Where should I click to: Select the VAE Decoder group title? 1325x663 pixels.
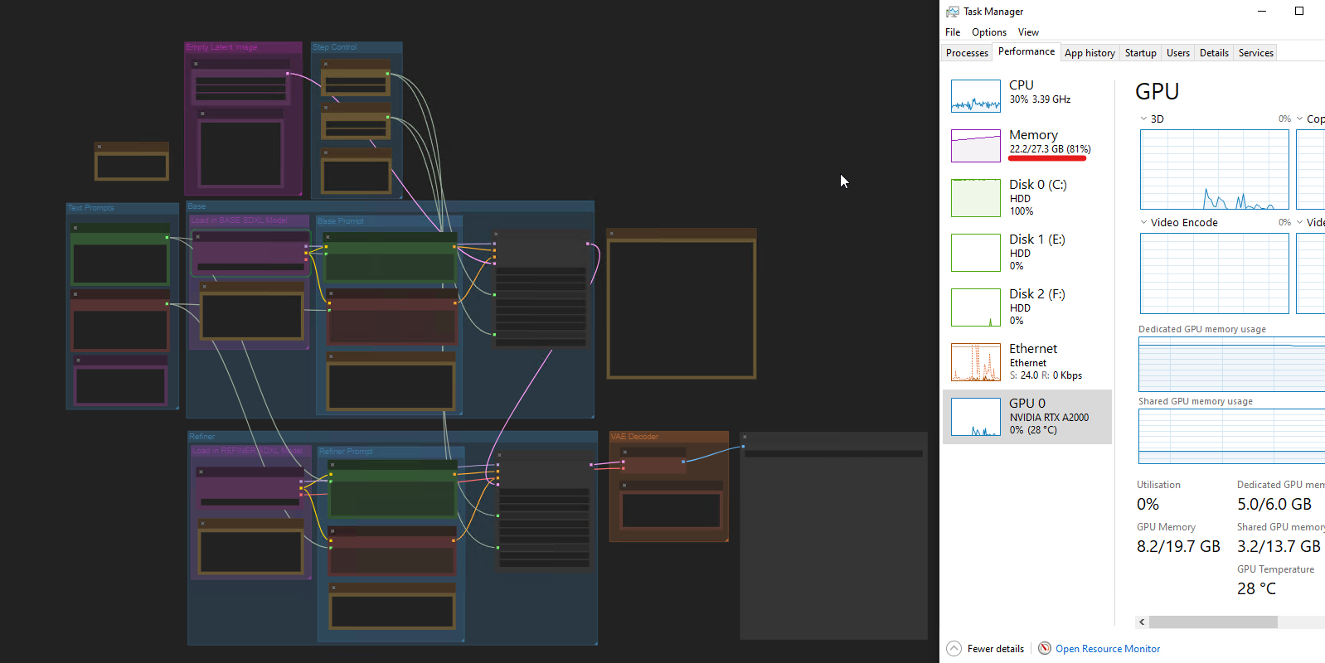pyautogui.click(x=635, y=437)
